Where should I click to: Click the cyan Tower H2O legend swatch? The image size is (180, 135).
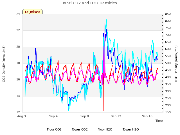(119, 130)
